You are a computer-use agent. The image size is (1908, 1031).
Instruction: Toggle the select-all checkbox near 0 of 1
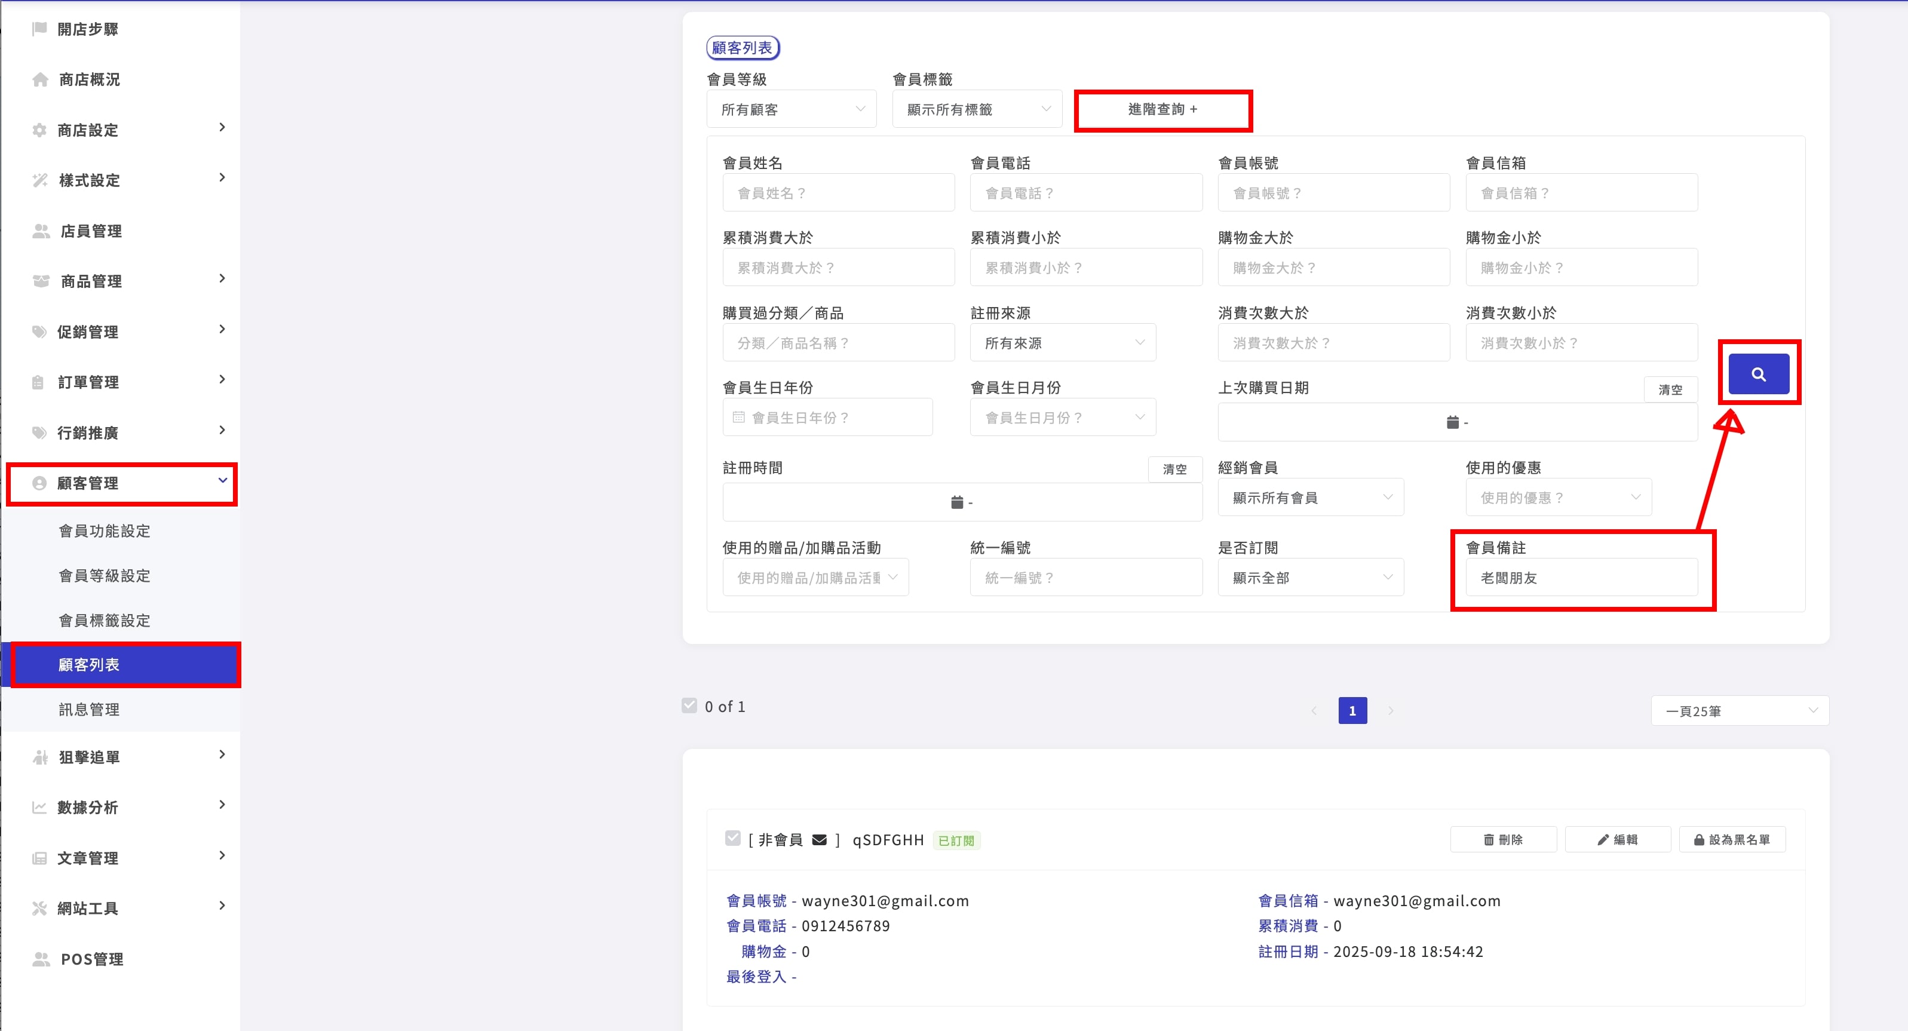click(x=689, y=706)
